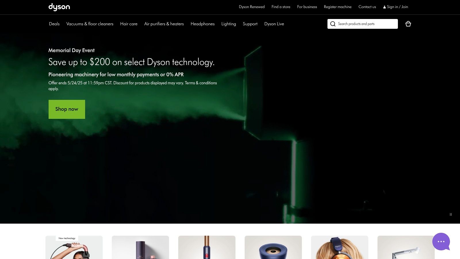Select the desk lamp thumbnail

(406, 247)
